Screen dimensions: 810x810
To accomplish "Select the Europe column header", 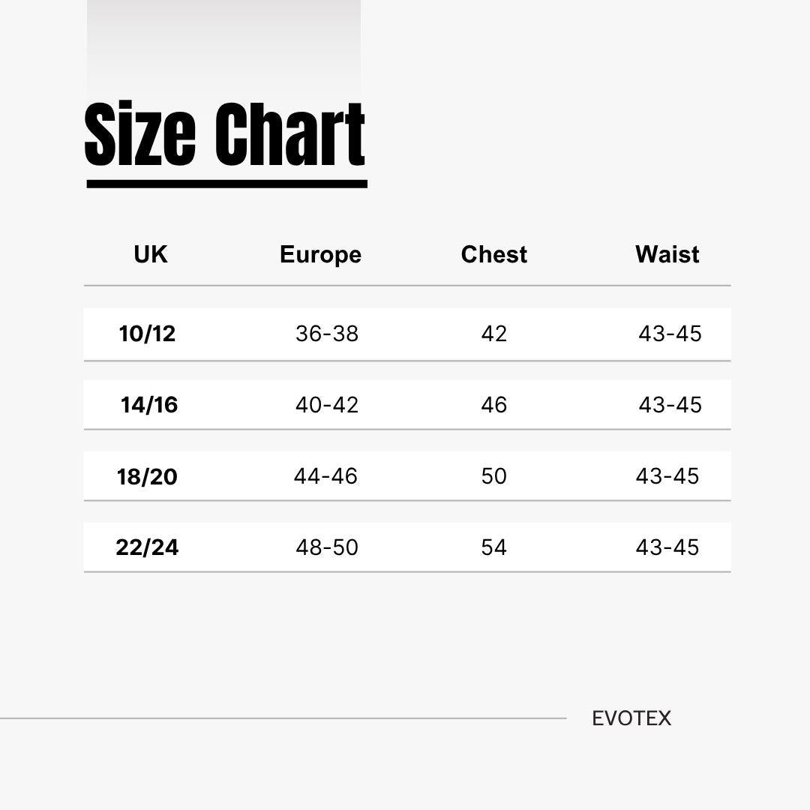I will click(x=320, y=255).
